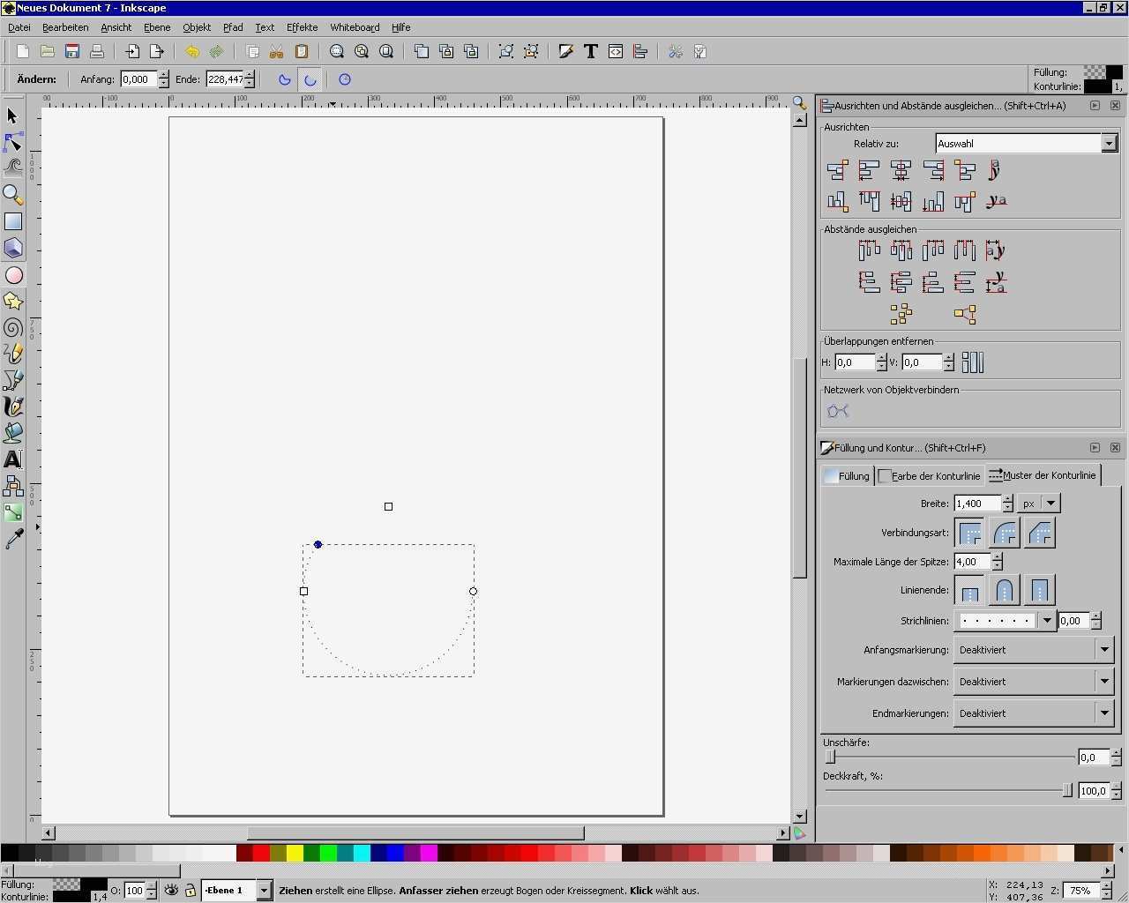Open the Effekte menu
Screen dimensions: 1129x903
coord(302,27)
